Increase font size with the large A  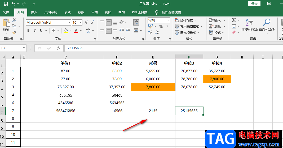point(86,22)
